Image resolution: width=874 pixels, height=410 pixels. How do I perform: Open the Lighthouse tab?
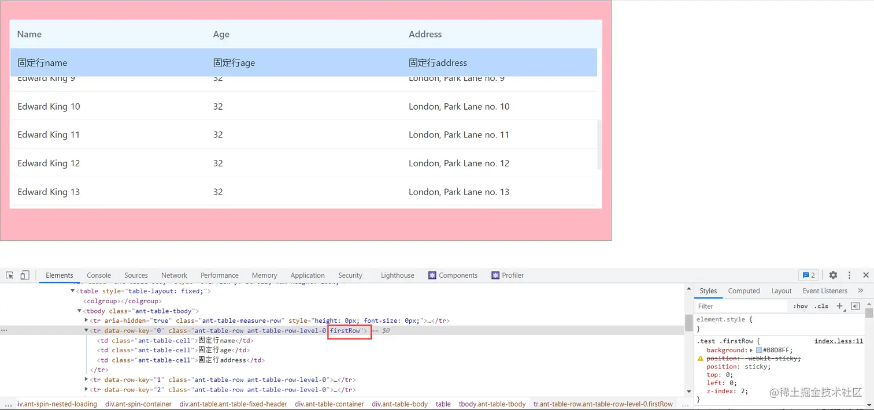tap(398, 275)
